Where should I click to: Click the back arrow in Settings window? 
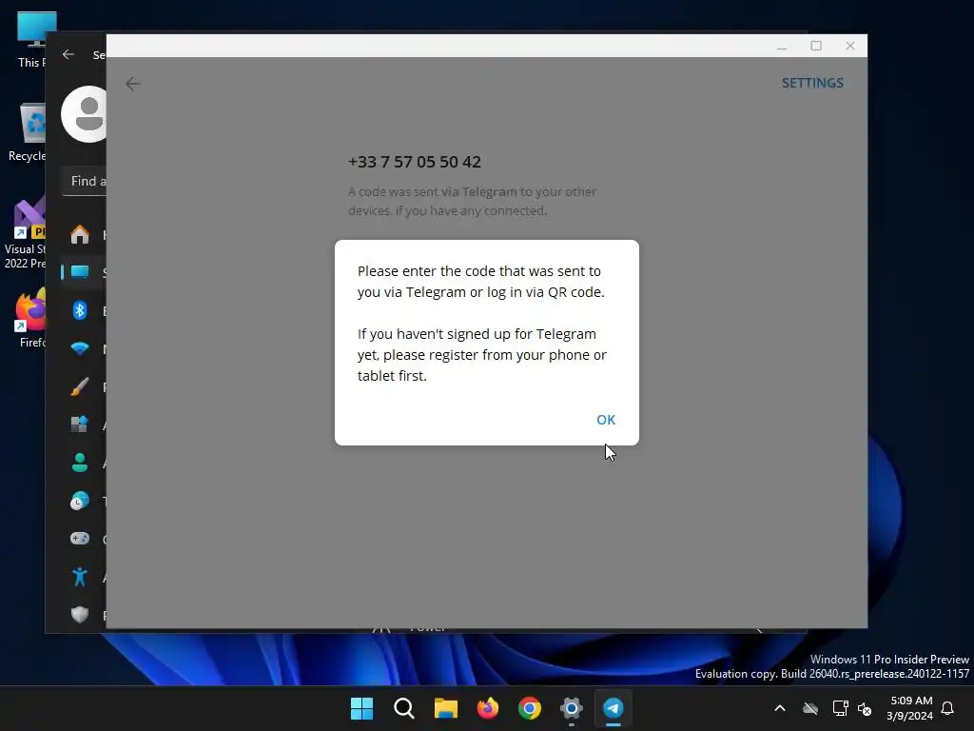click(68, 54)
